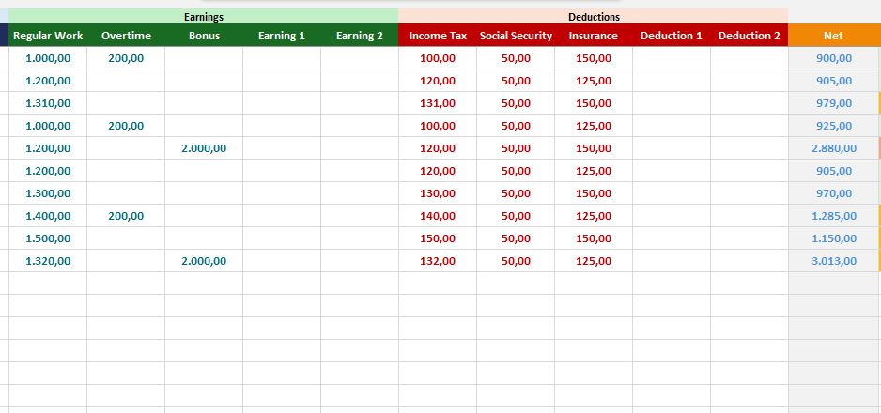Select the Insurance column header
The image size is (881, 413).
tap(594, 36)
